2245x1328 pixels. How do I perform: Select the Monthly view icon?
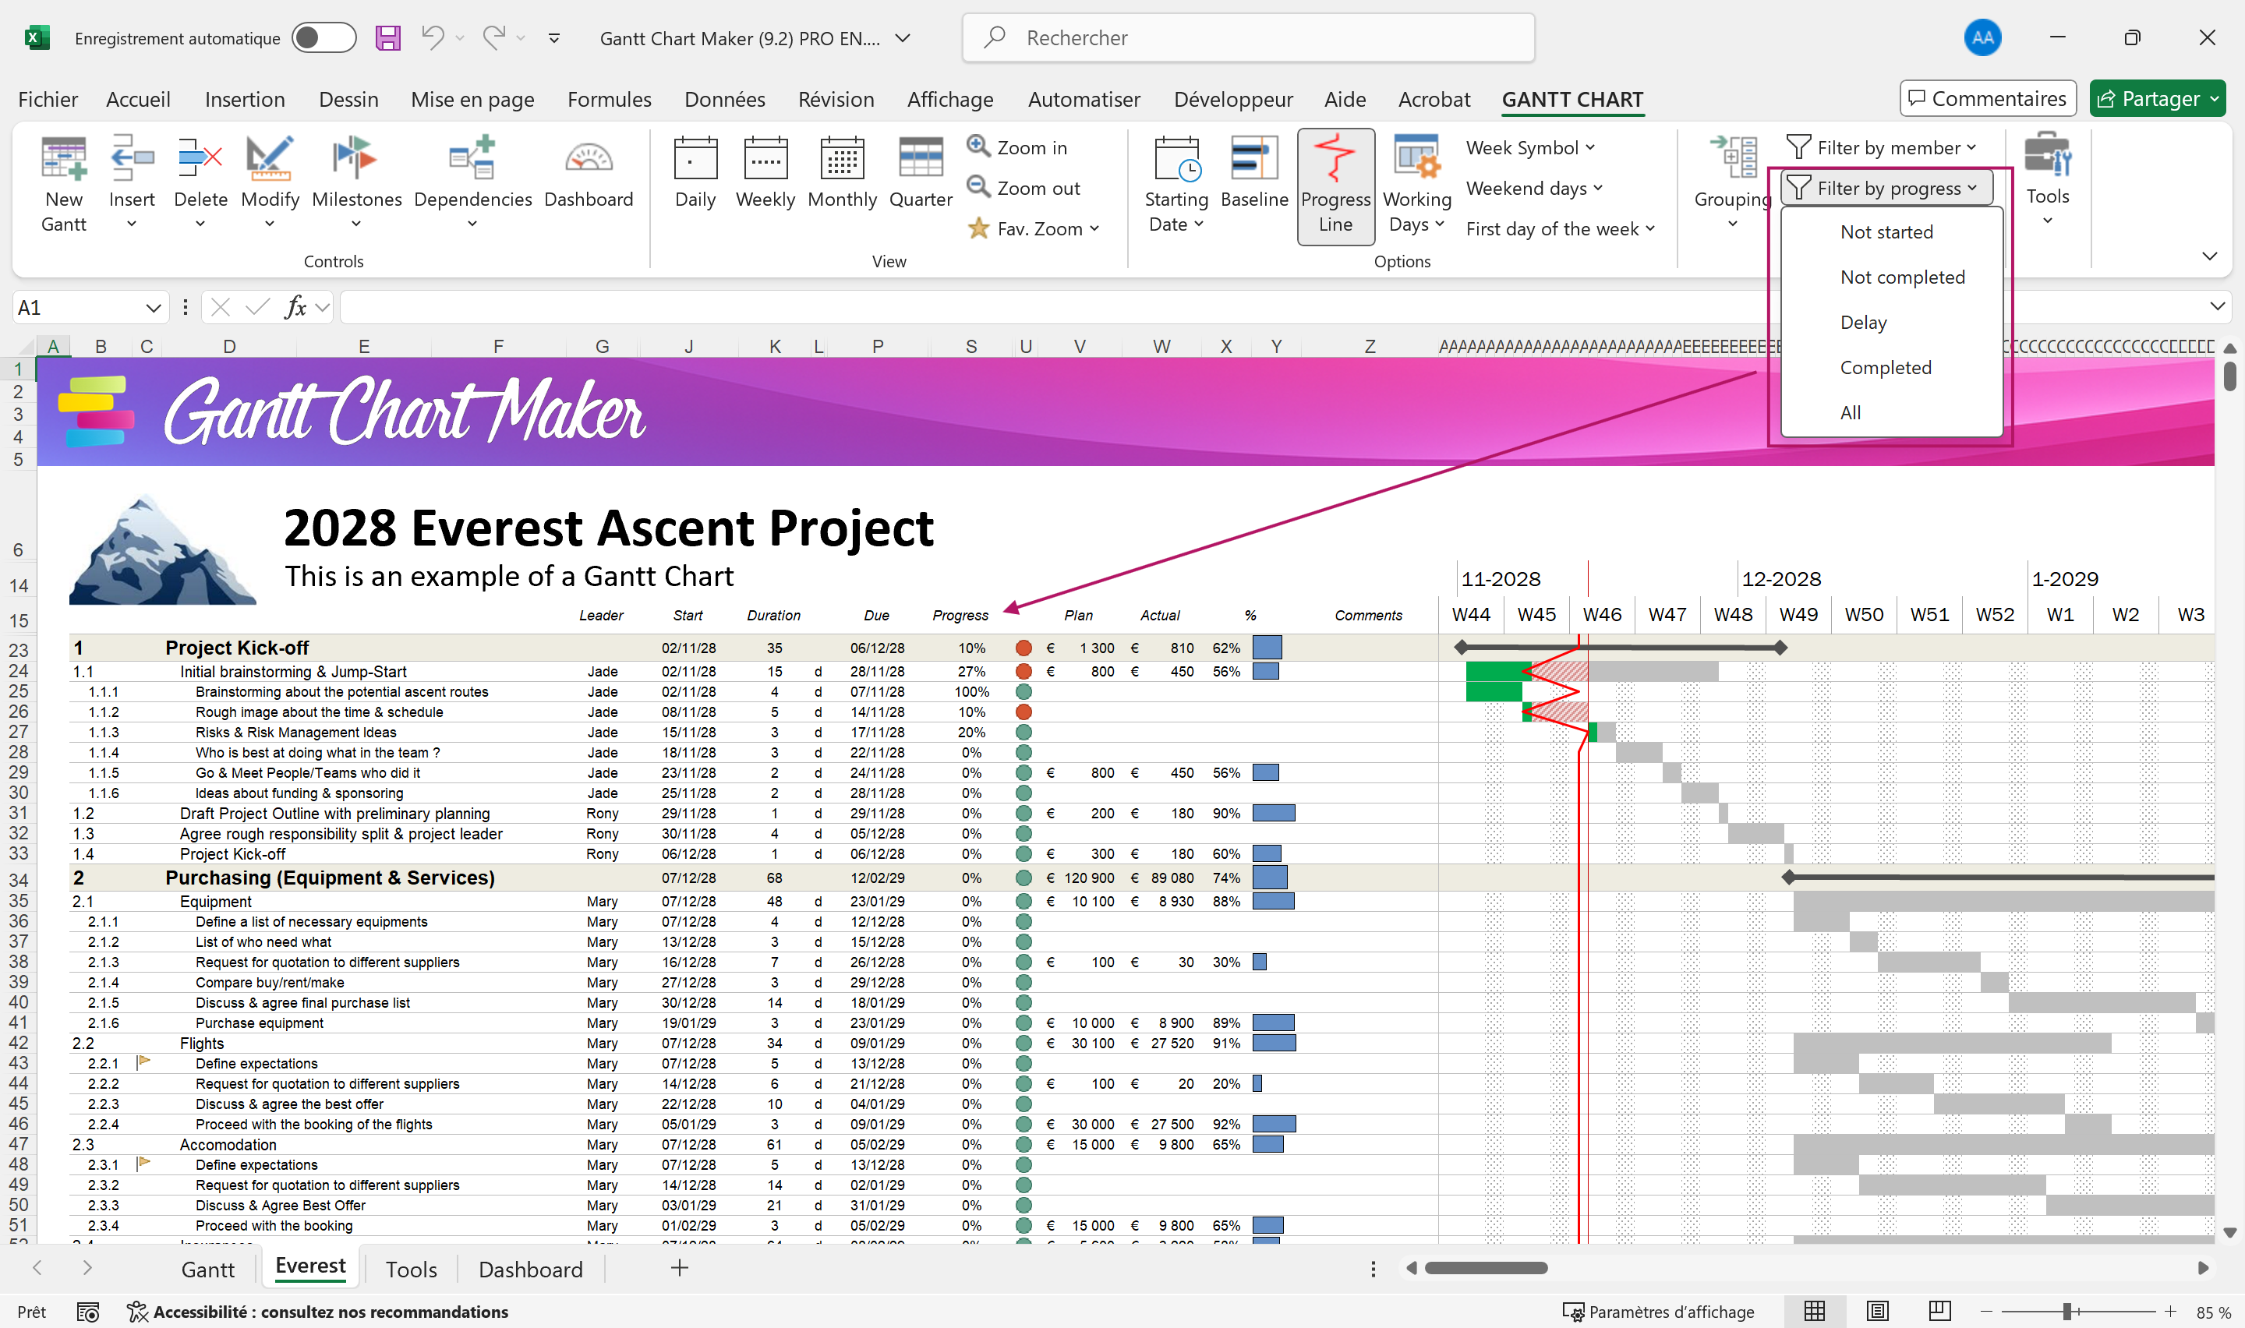841,175
